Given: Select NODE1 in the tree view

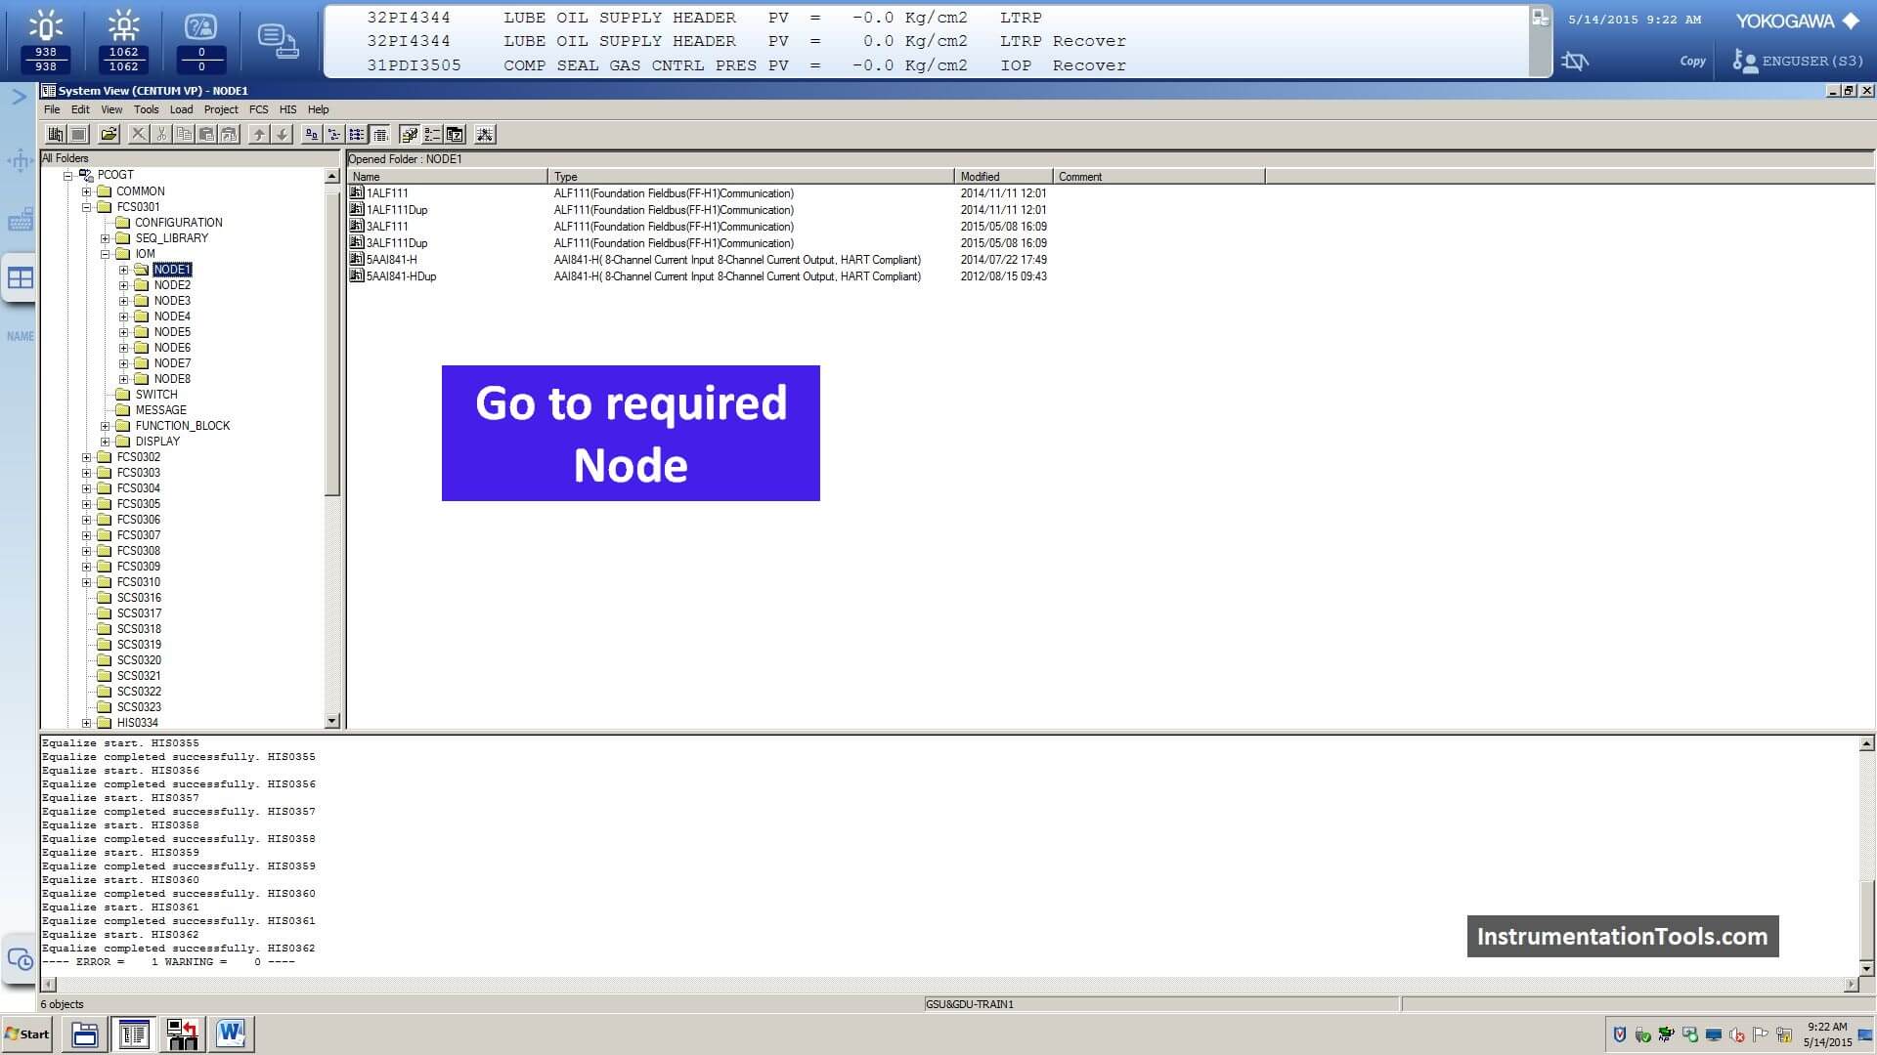Looking at the screenshot, I should pos(171,268).
